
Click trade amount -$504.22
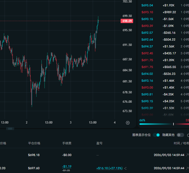[169, 40]
